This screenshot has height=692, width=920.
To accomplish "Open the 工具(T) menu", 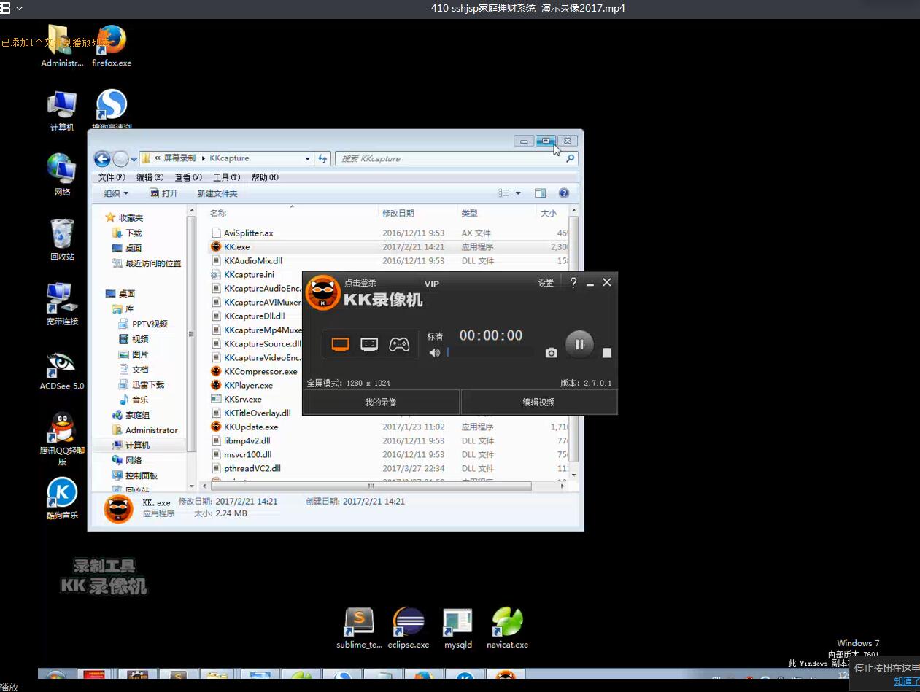I will 227,177.
